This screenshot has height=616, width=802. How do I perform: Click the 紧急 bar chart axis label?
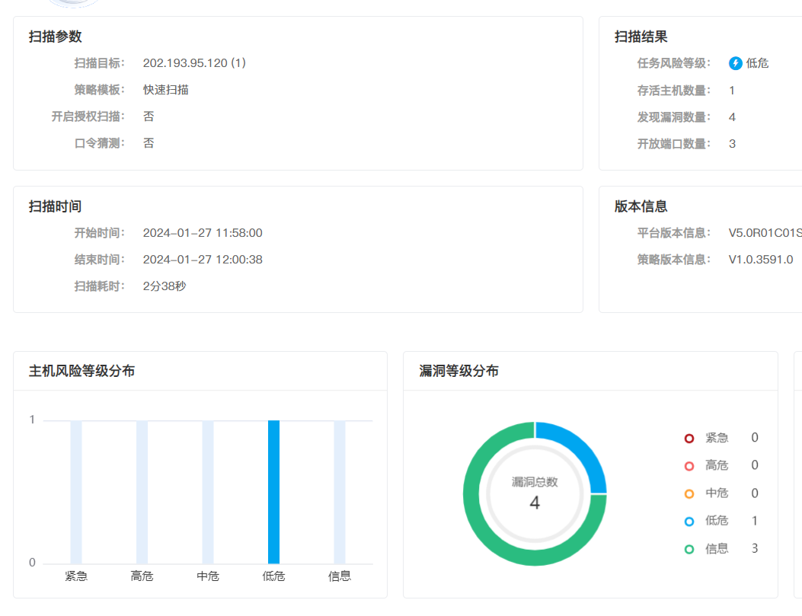coord(76,576)
